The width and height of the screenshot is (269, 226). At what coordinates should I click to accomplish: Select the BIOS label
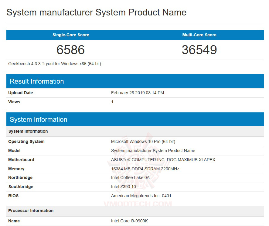tap(13, 196)
